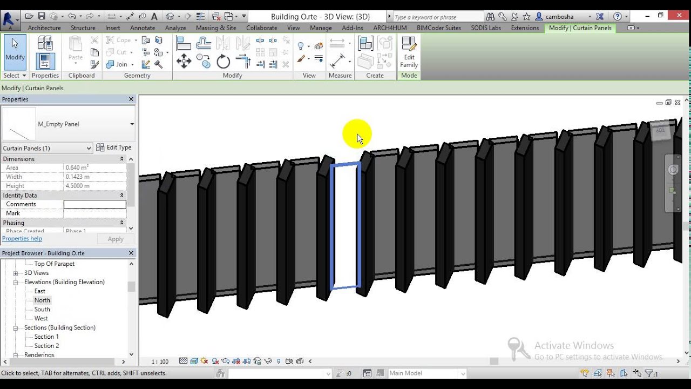691x389 pixels.
Task: Click the binoculars search icon
Action: pos(490,17)
